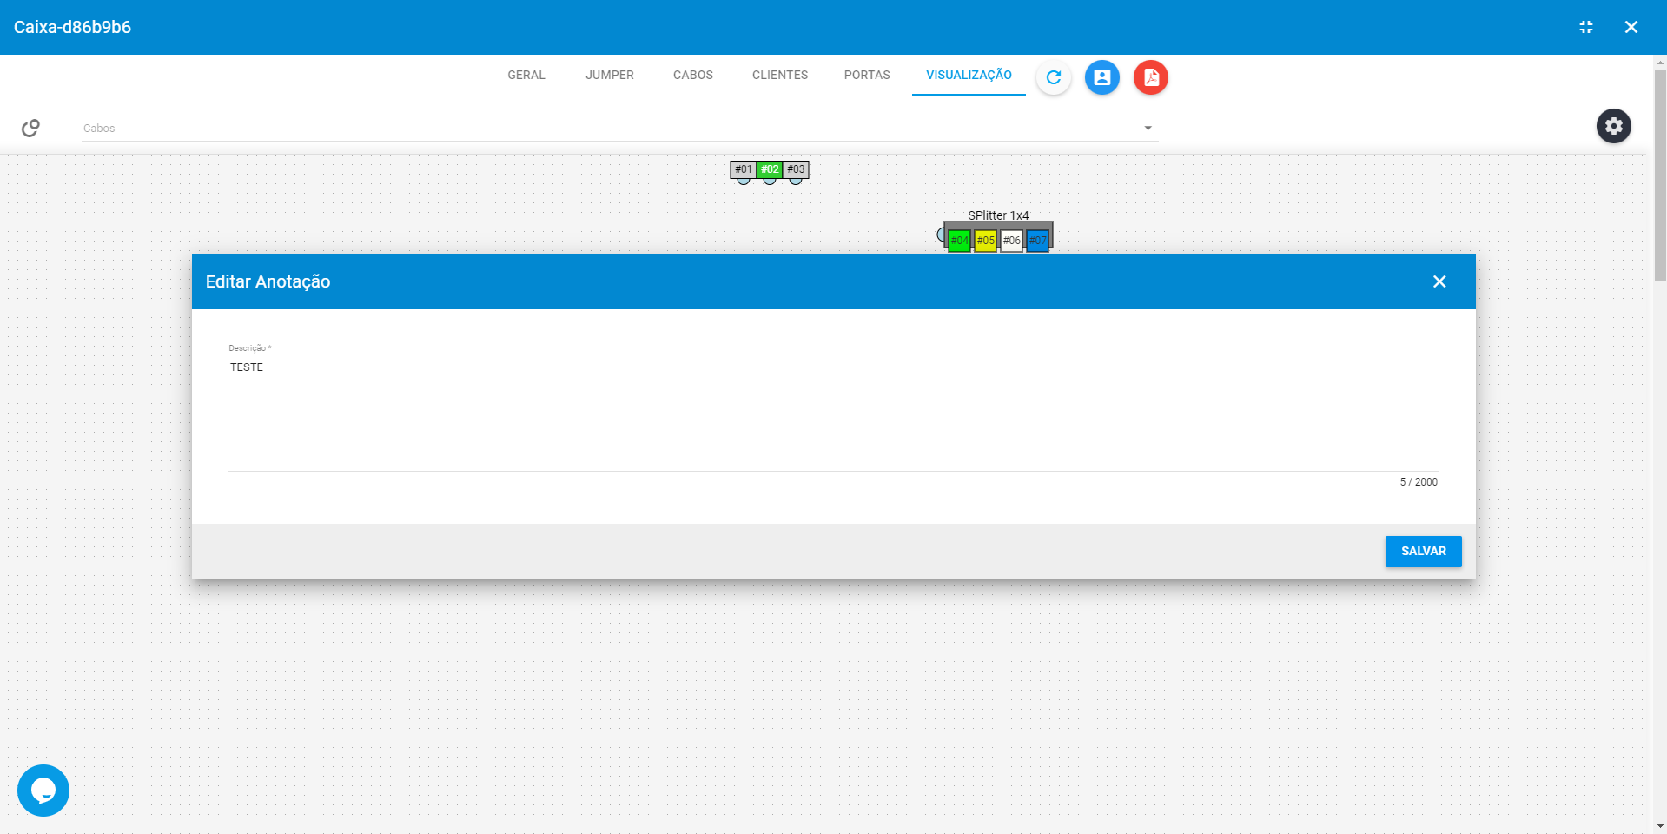Click the SPlitter 1x4 label
Viewport: 1667px width, 834px height.
pos(998,215)
